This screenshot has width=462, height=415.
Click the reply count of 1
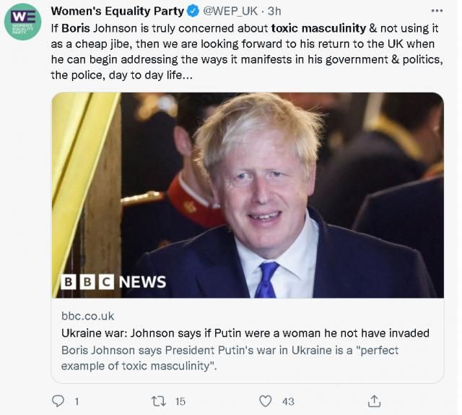pos(77,401)
